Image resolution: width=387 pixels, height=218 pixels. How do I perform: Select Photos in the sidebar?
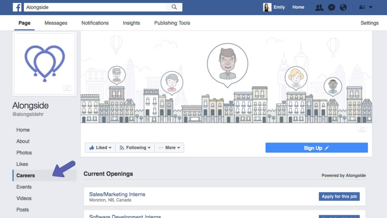click(24, 152)
